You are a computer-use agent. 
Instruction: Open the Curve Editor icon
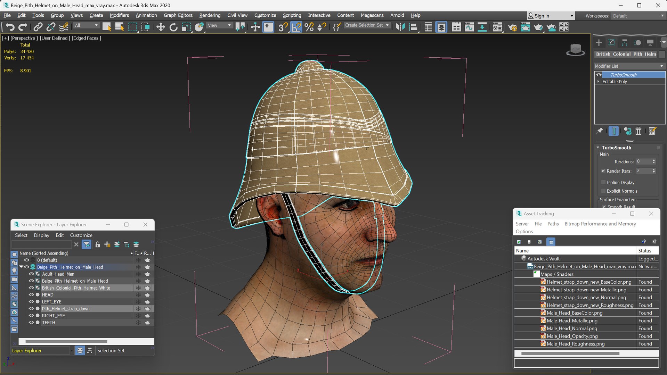pyautogui.click(x=469, y=27)
